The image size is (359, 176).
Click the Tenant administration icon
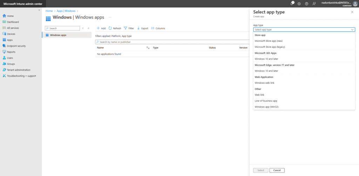tap(4, 70)
